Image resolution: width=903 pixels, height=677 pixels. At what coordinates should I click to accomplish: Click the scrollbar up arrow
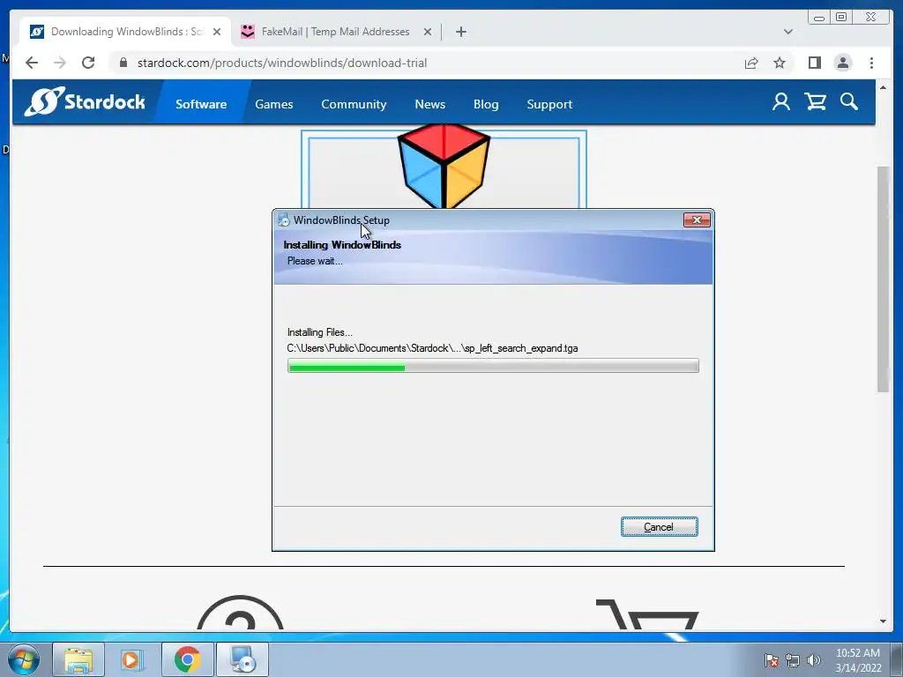[x=883, y=87]
